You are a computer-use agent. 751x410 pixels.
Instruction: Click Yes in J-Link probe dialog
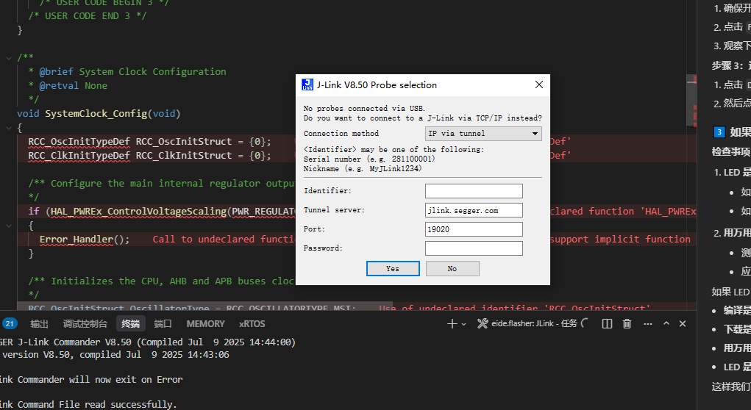[393, 268]
